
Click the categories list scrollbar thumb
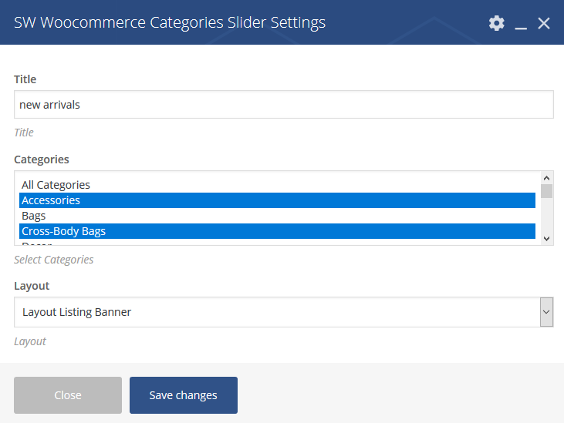coord(546,191)
